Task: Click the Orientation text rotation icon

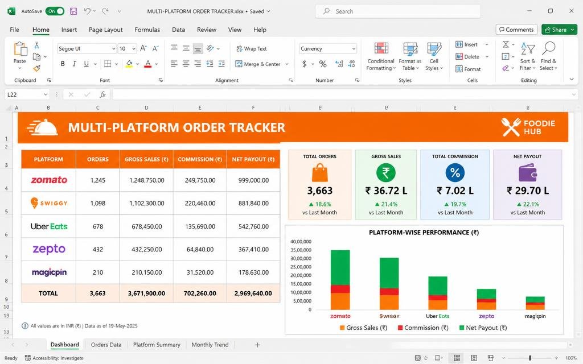Action: pos(211,48)
